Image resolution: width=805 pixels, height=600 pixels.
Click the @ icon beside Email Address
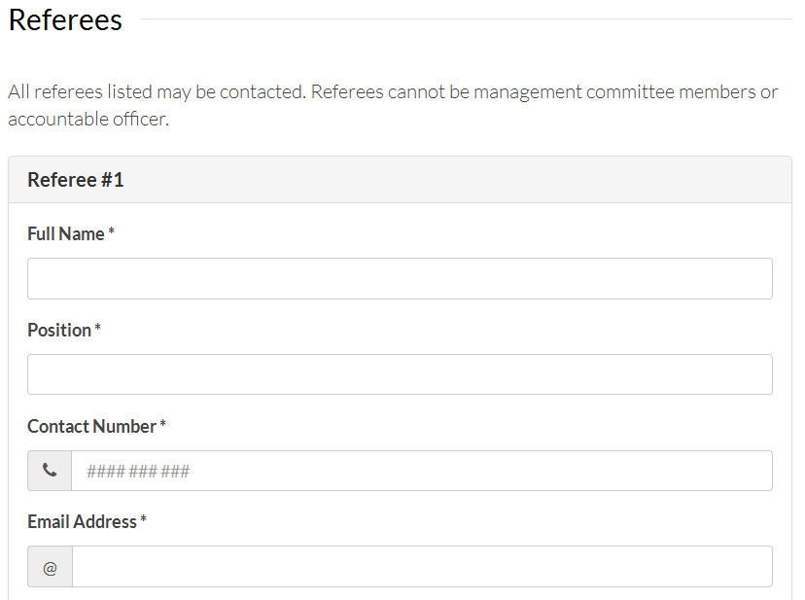[x=50, y=568]
